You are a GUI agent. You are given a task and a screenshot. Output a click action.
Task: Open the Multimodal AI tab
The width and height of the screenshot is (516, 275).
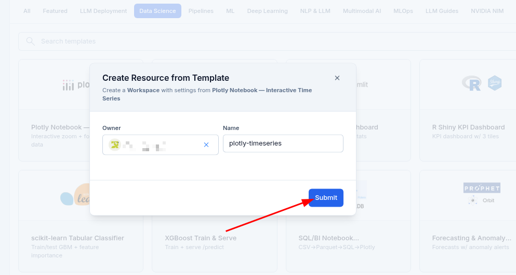point(362,11)
